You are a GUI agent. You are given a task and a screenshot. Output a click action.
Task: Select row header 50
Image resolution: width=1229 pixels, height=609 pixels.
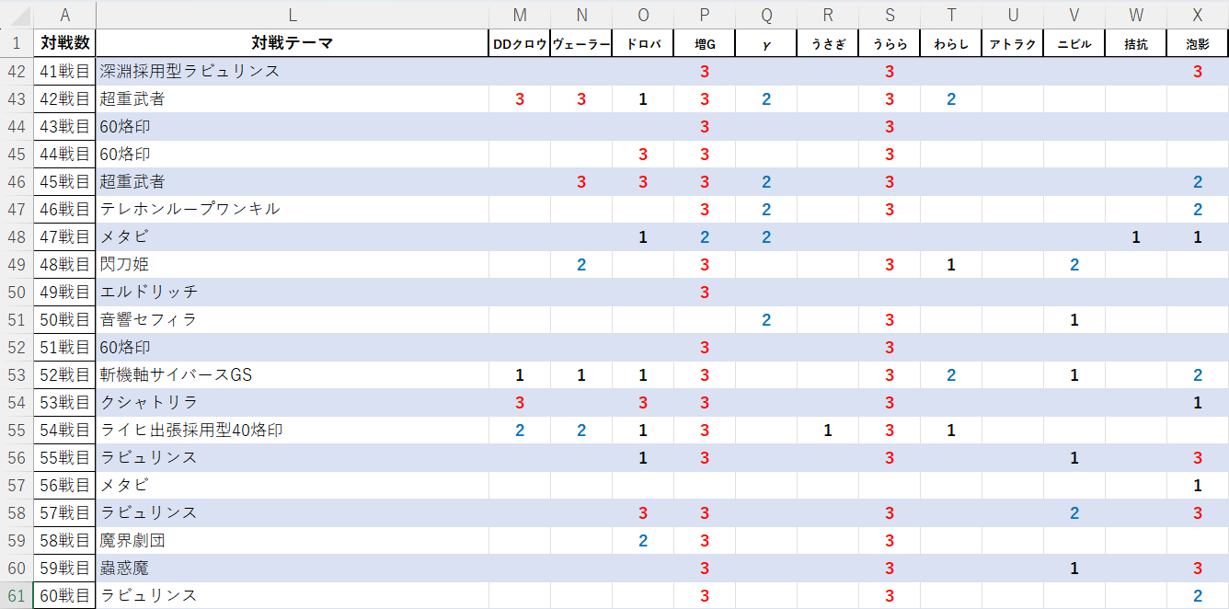[x=17, y=292]
